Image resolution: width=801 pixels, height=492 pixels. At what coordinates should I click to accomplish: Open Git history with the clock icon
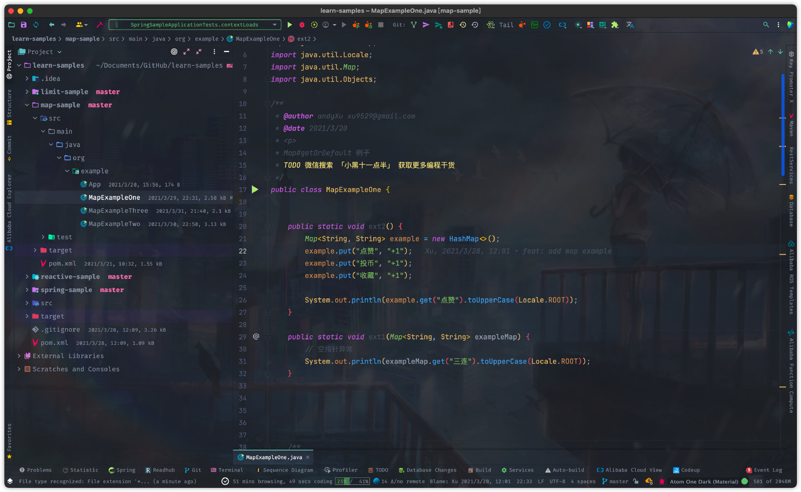coord(463,25)
